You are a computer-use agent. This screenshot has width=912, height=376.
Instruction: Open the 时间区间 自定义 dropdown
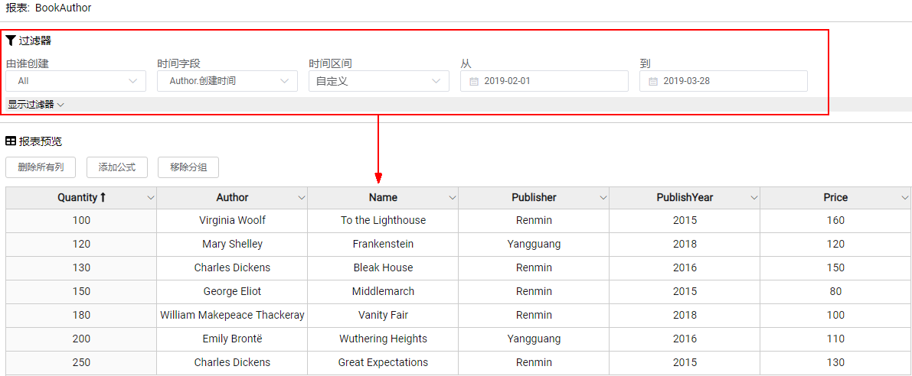tap(378, 81)
